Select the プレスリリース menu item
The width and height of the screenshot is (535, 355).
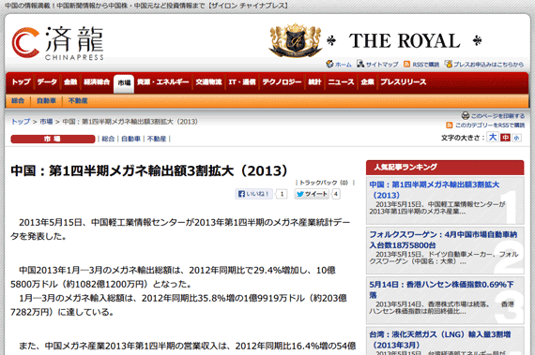coord(404,82)
